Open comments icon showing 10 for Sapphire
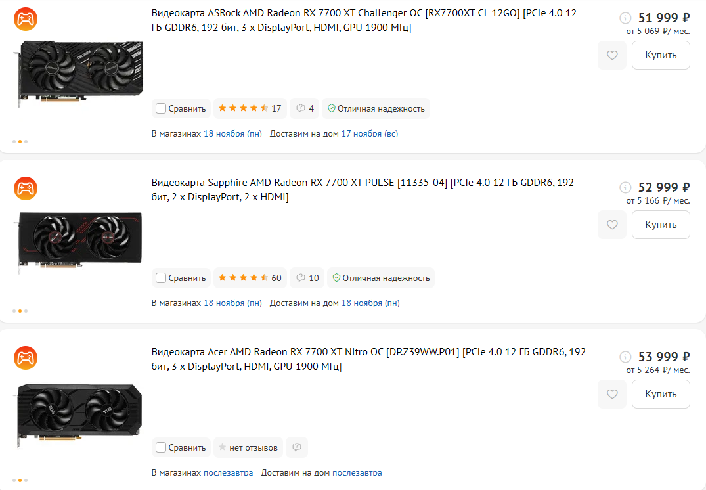This screenshot has height=490, width=706. pyautogui.click(x=307, y=278)
